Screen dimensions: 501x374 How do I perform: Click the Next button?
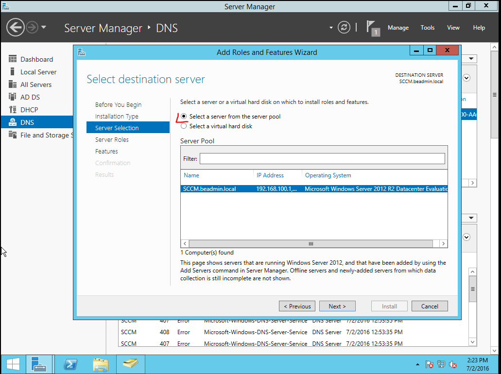(x=337, y=306)
